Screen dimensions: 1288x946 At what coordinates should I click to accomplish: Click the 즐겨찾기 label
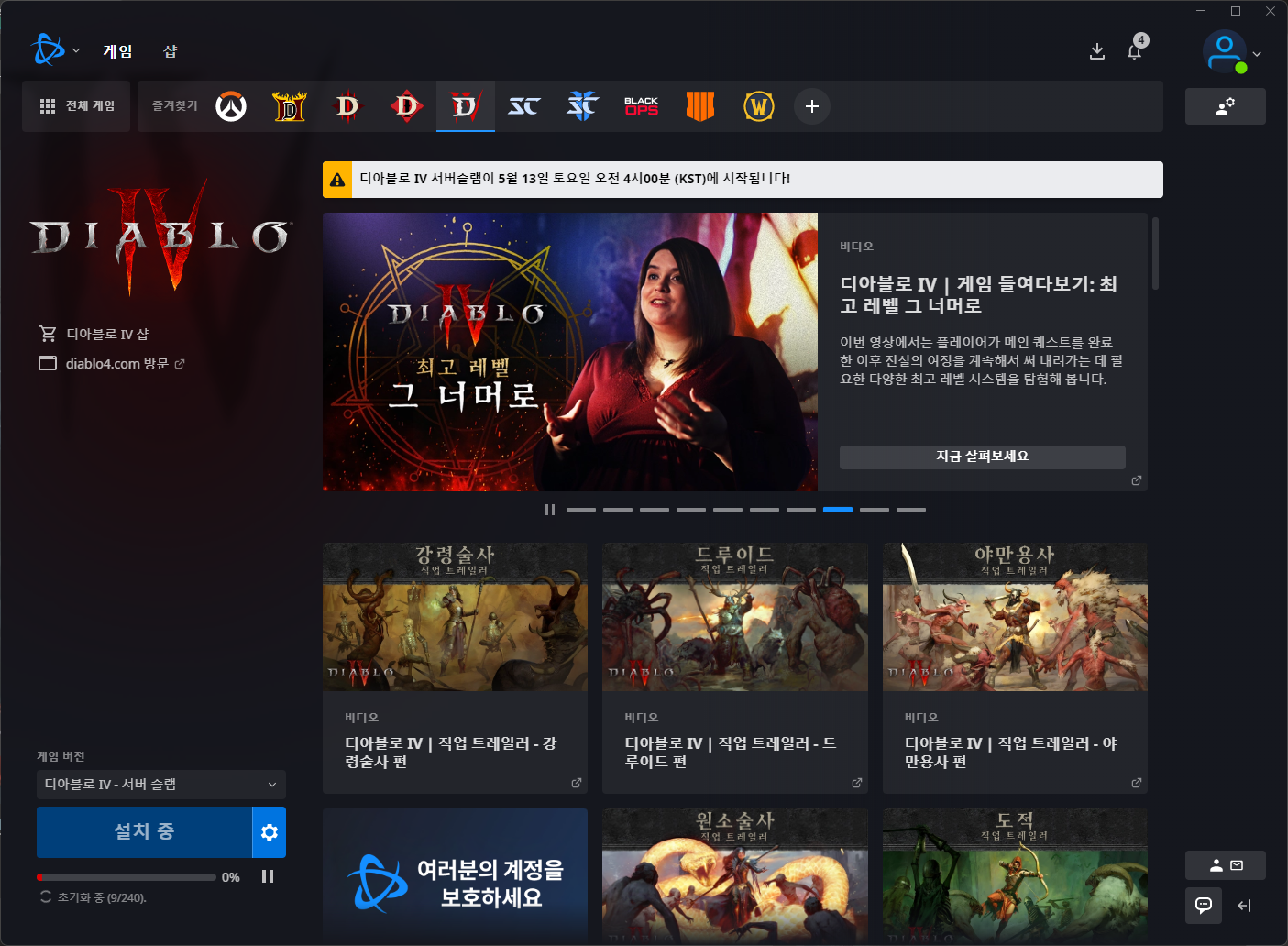click(174, 106)
